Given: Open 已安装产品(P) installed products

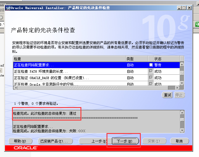Looking at the screenshot, I should (x=55, y=141).
